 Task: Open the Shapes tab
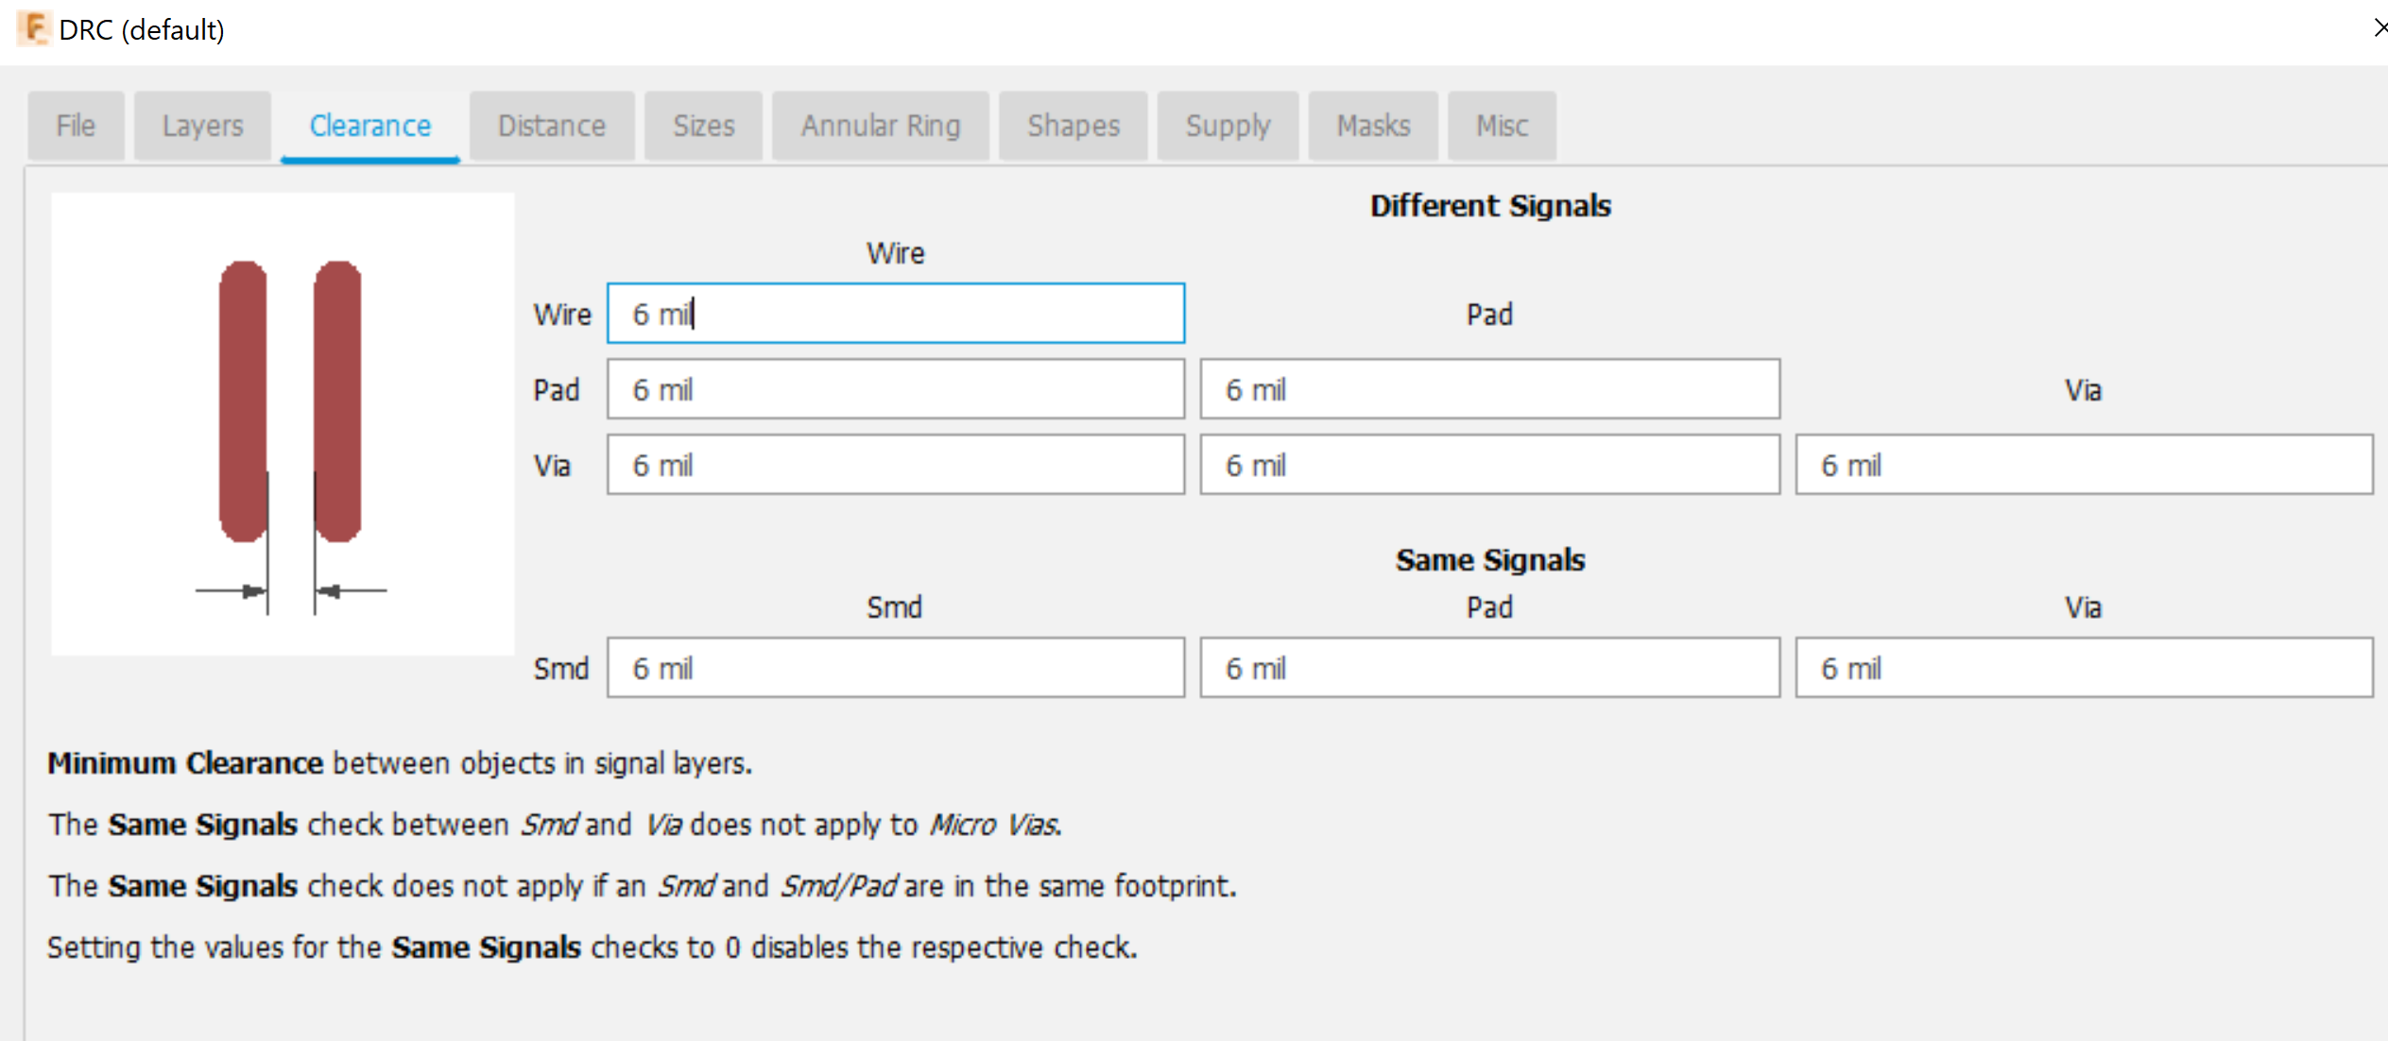[x=1073, y=126]
